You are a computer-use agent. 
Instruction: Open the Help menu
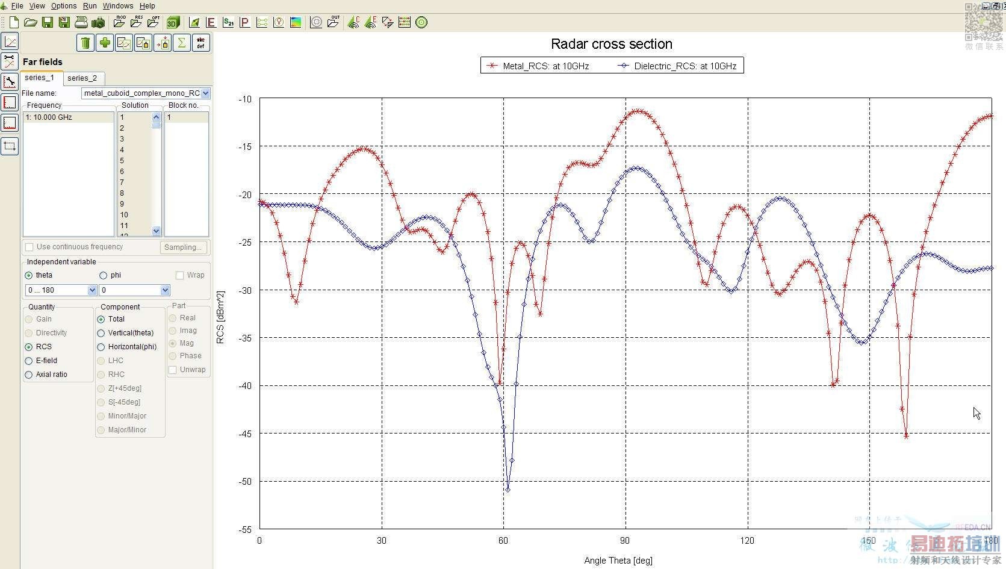click(147, 5)
